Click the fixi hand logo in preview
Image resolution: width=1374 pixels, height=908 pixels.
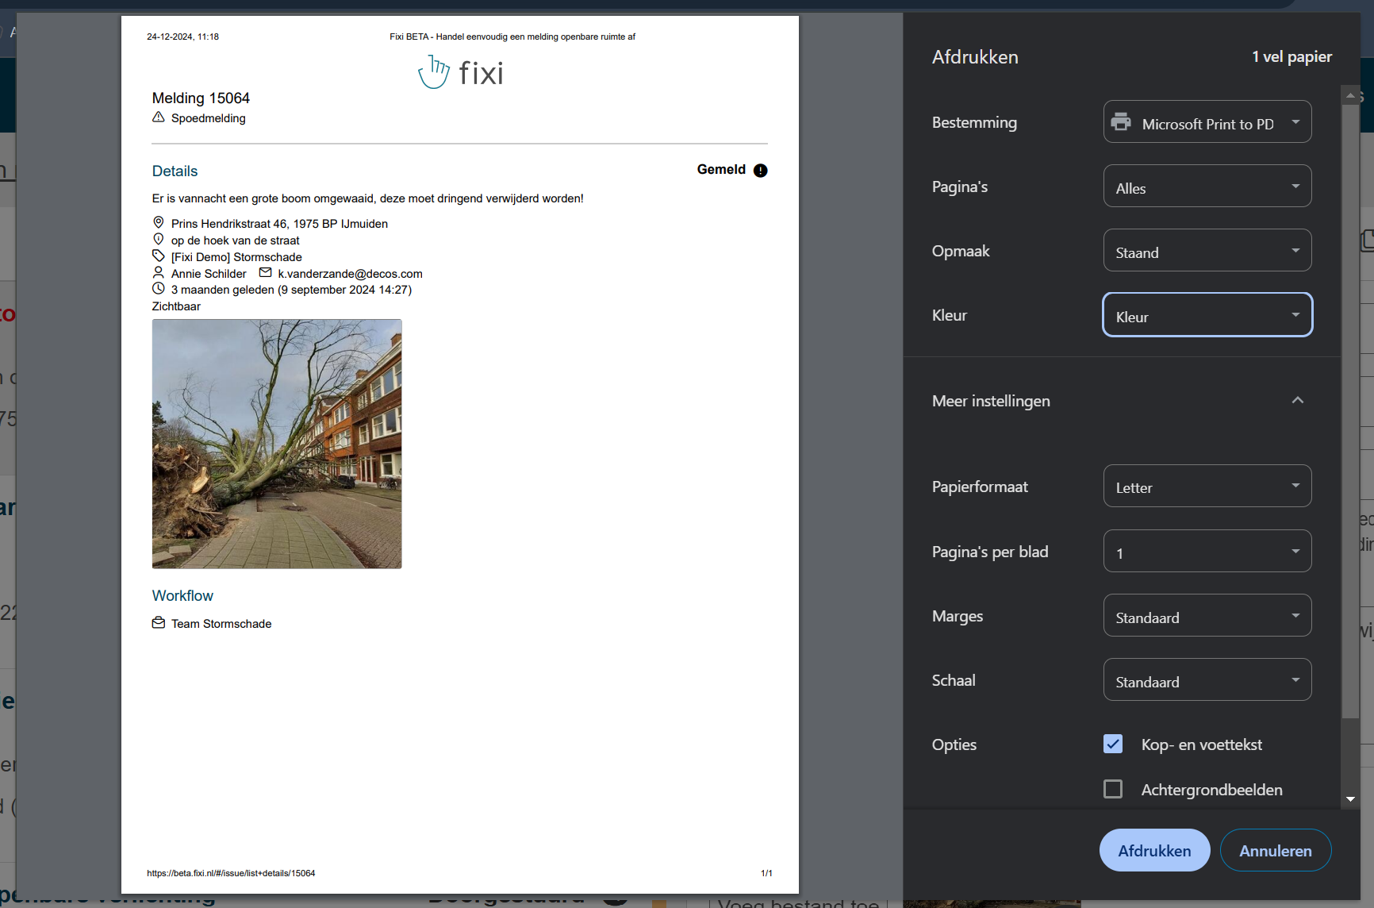point(433,72)
